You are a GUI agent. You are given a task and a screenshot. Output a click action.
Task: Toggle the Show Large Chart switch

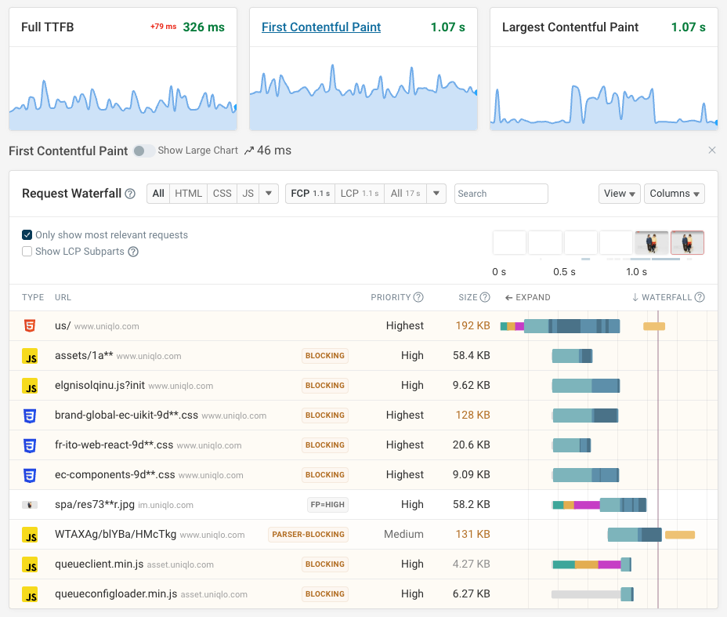(x=143, y=151)
